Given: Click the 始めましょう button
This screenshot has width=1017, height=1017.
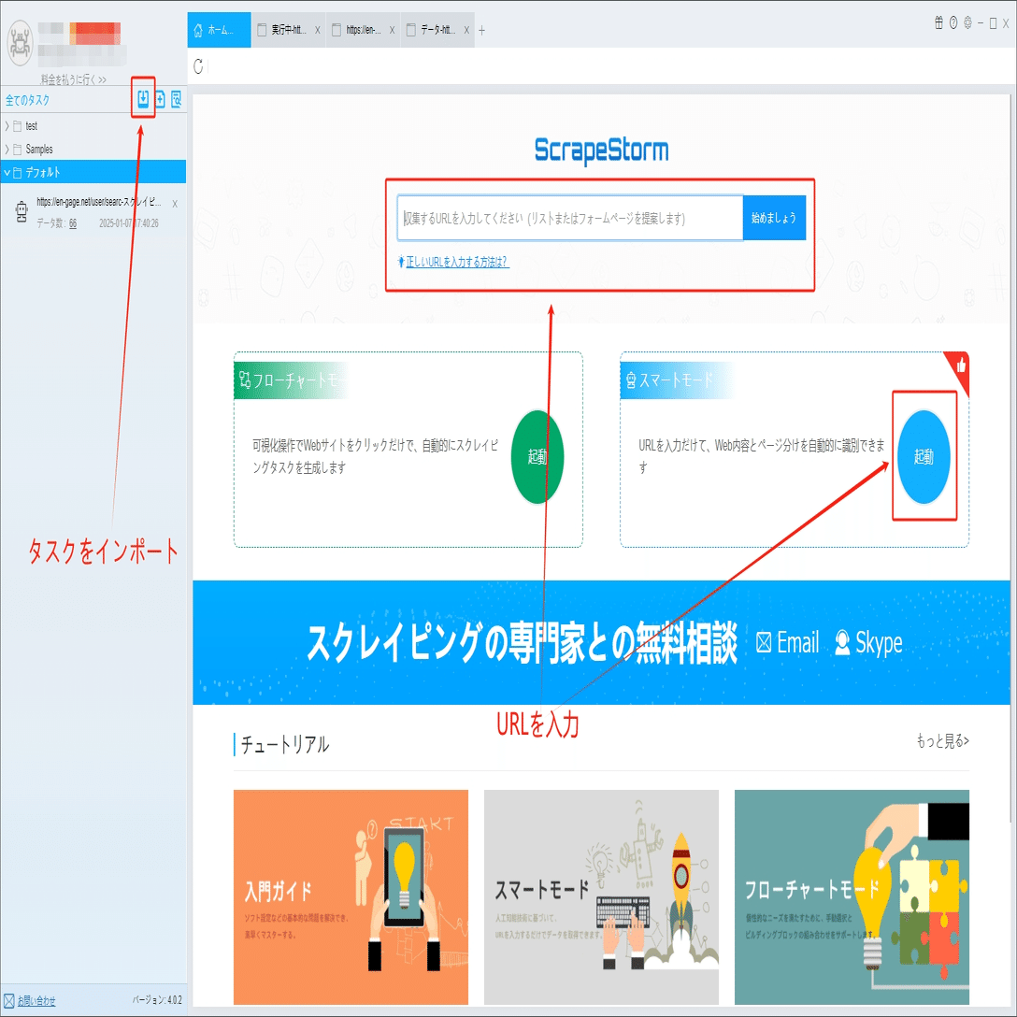Looking at the screenshot, I should (774, 218).
